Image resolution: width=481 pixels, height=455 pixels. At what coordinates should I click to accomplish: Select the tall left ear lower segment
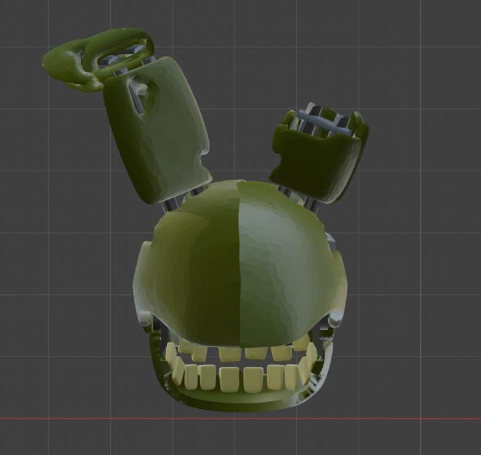click(157, 131)
